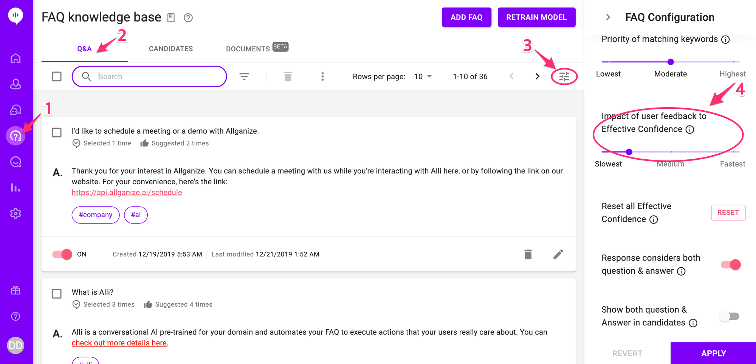Toggle the ON switch for the meeting FAQ
The width and height of the screenshot is (756, 364).
tap(62, 254)
